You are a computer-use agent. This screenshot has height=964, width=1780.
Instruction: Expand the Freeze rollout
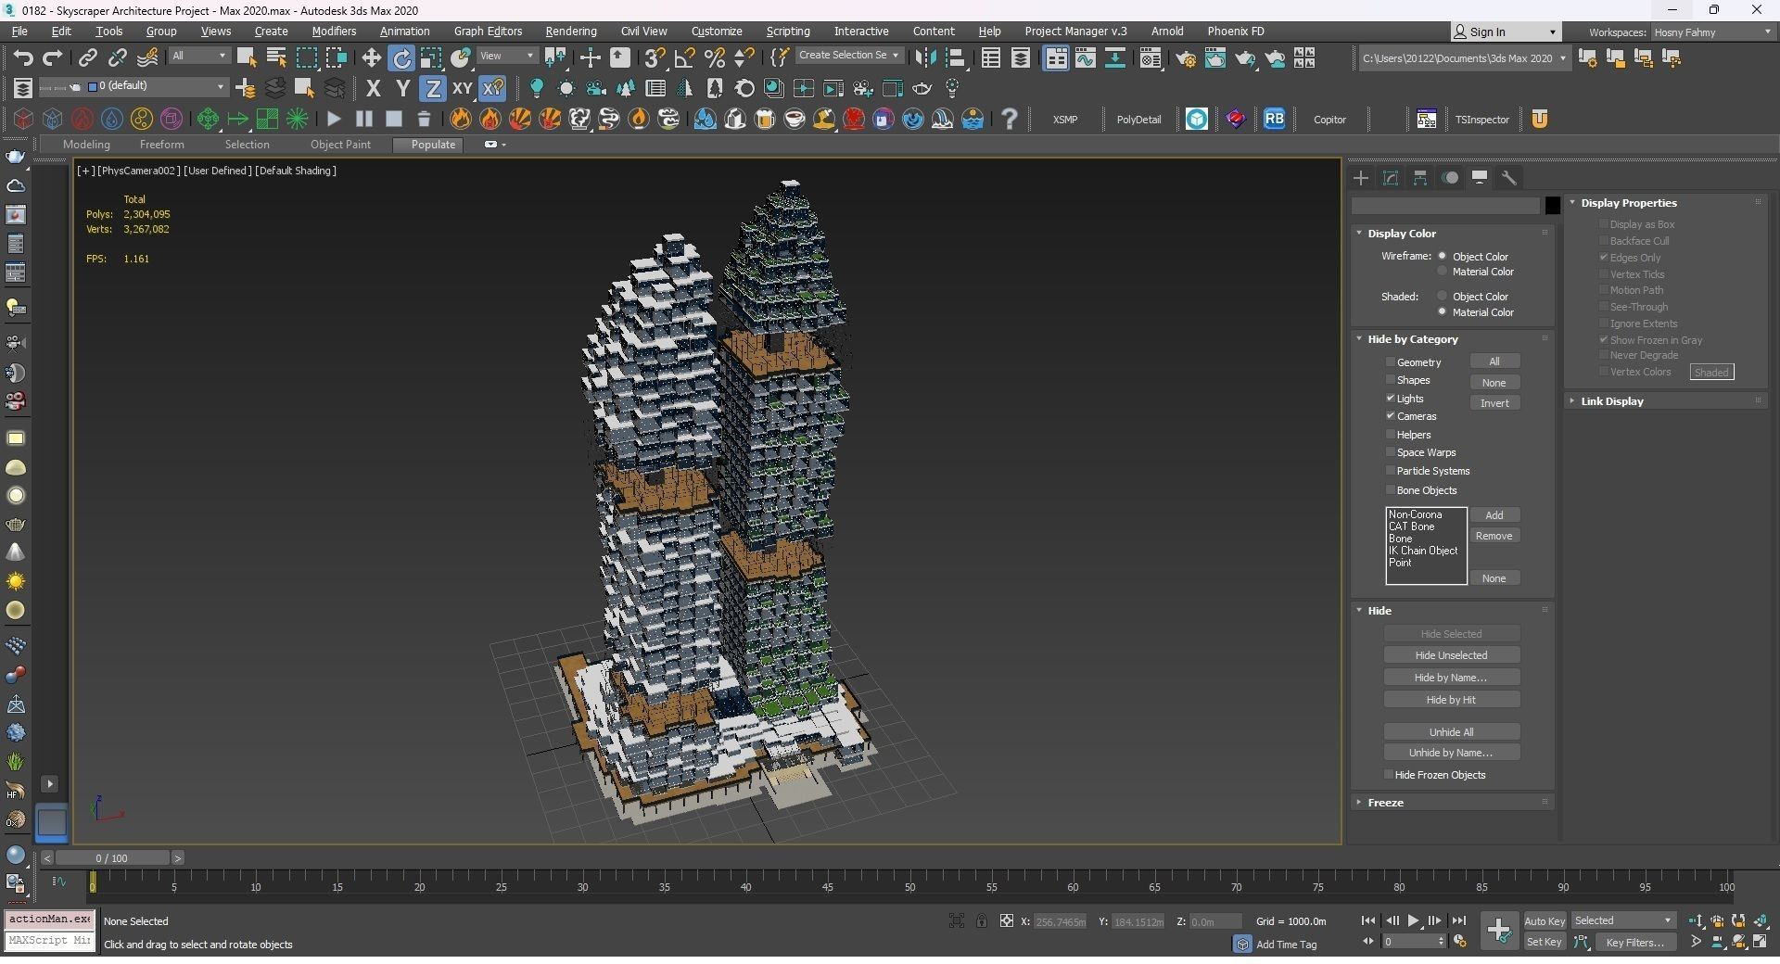1385,803
